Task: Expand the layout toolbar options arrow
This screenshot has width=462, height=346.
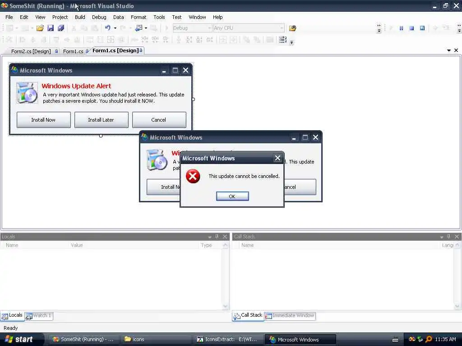Action: (291, 42)
